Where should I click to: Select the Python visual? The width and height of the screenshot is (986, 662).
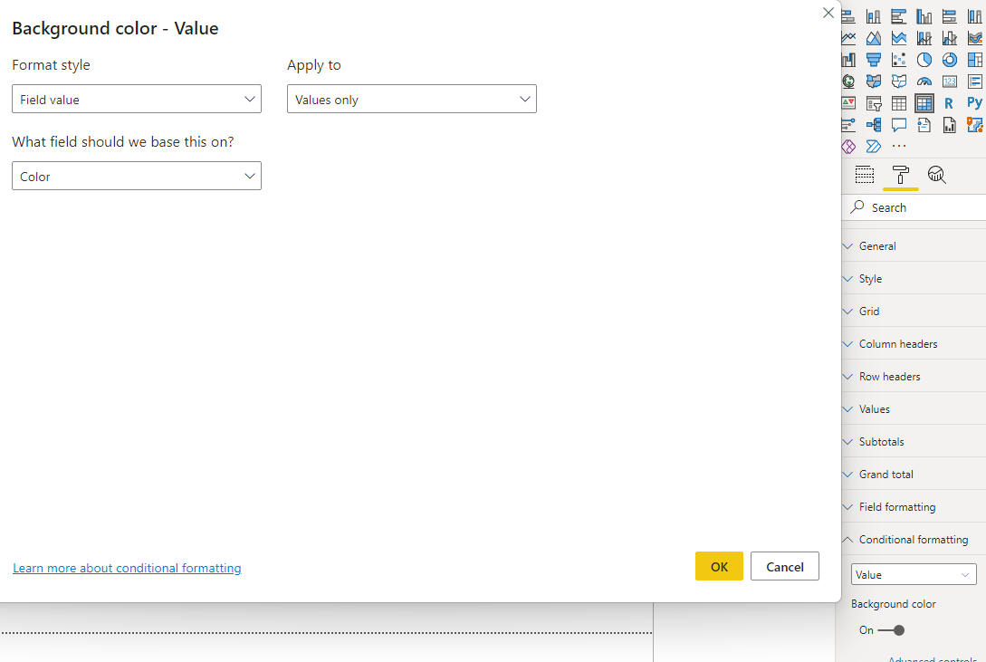point(974,103)
